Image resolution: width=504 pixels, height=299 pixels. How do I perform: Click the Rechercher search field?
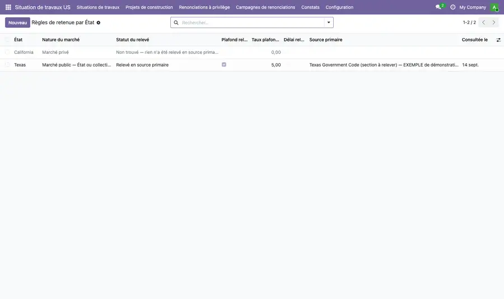point(253,22)
